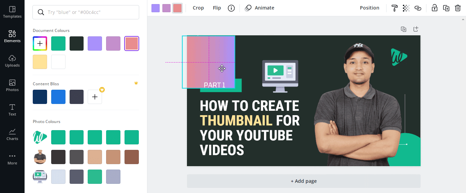Select the PART 1 text label
Screen dimensions: 466x193
click(x=215, y=85)
